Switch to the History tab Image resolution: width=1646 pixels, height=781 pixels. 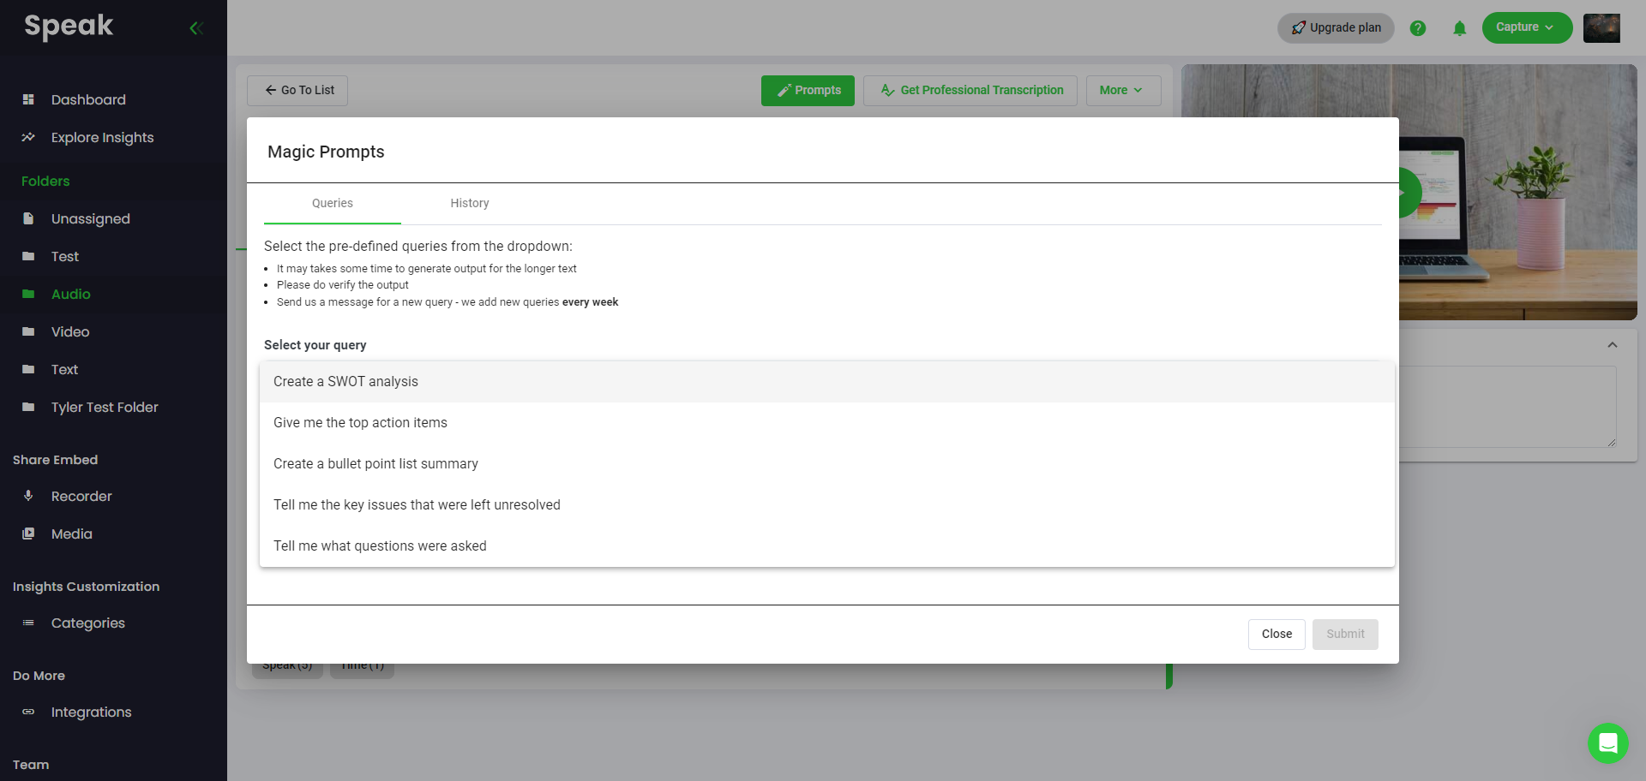click(470, 203)
